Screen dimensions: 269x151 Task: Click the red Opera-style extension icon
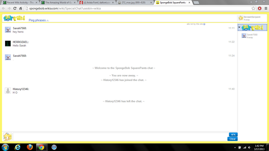pos(260,8)
